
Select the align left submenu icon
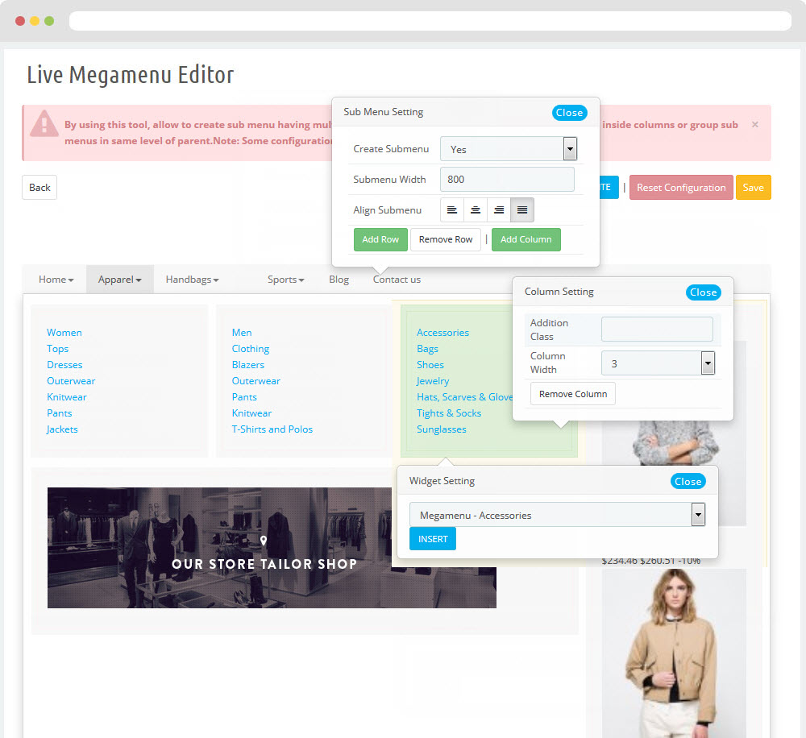click(x=452, y=210)
